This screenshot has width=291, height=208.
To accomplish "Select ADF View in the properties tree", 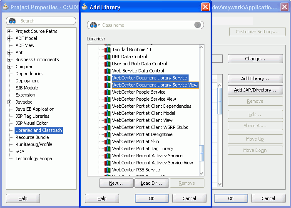I will pyautogui.click(x=25, y=45).
